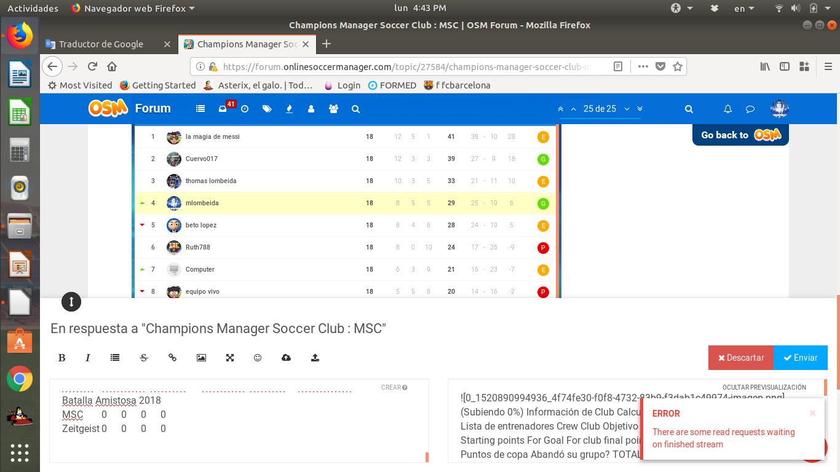Hide the preview with OCULTAR PREVISUALIZACIÓN
The height and width of the screenshot is (472, 840).
764,387
